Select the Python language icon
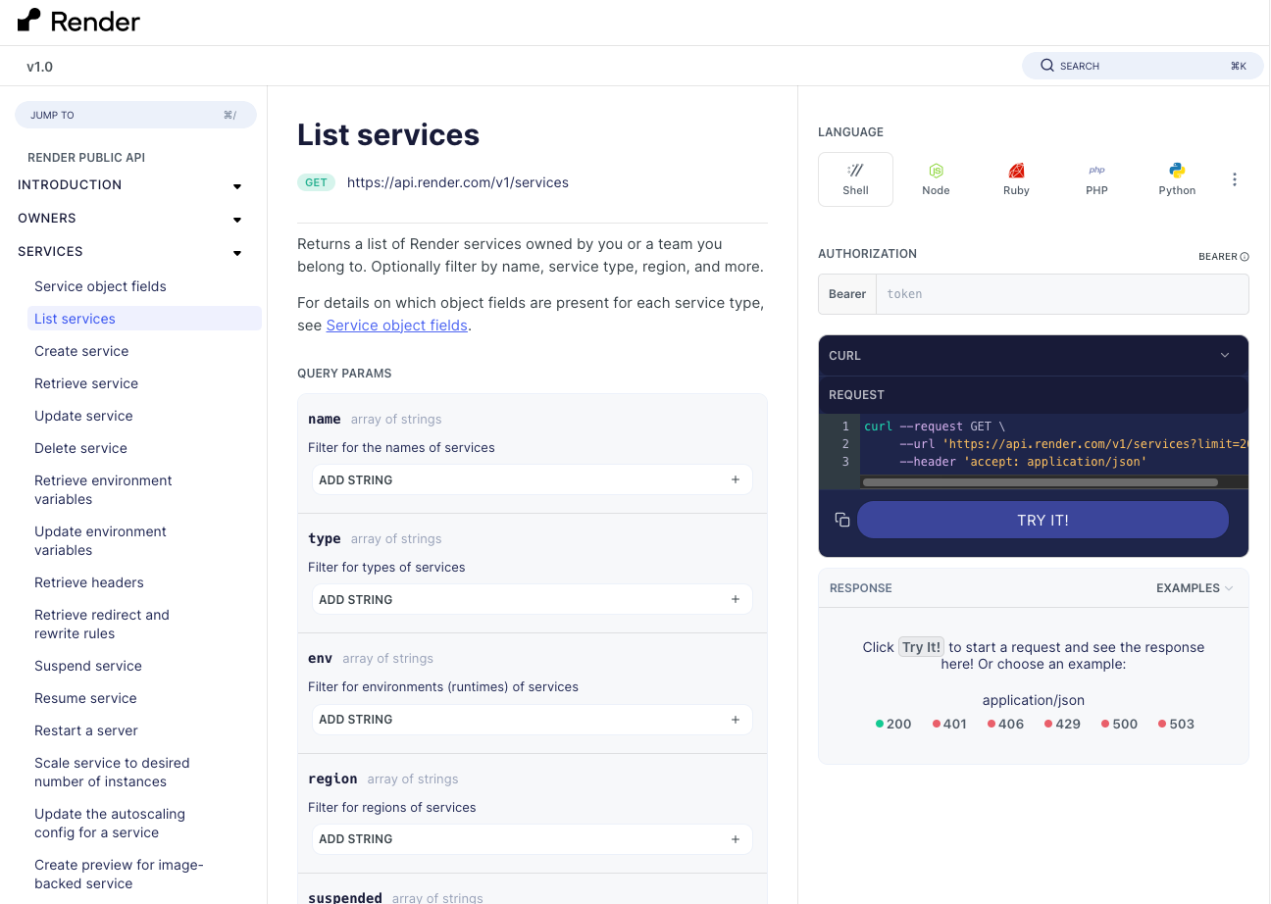Viewport: 1271px width, 904px height. [1176, 178]
